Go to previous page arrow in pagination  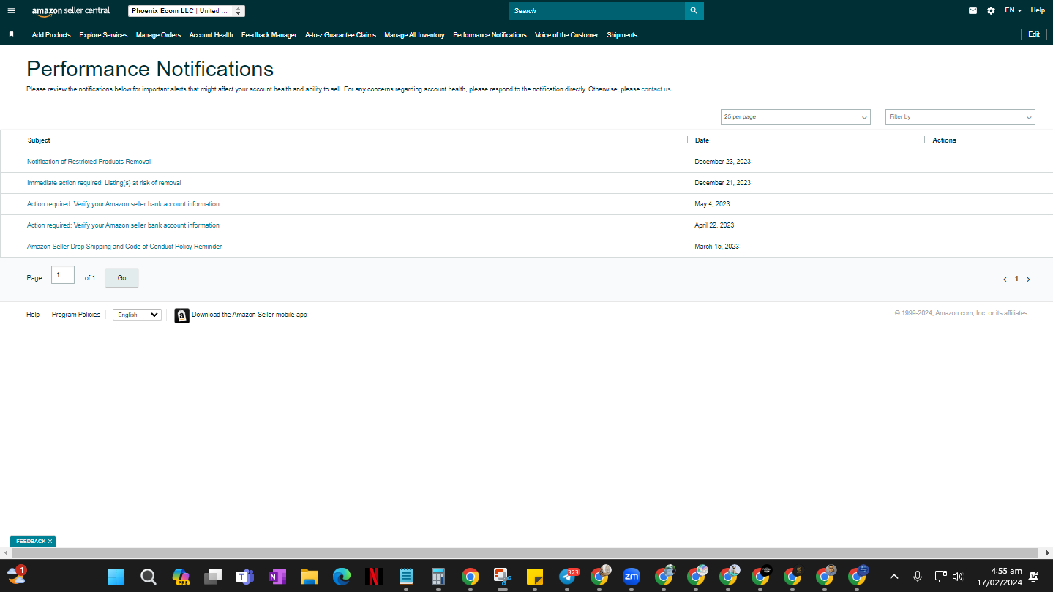(1005, 280)
